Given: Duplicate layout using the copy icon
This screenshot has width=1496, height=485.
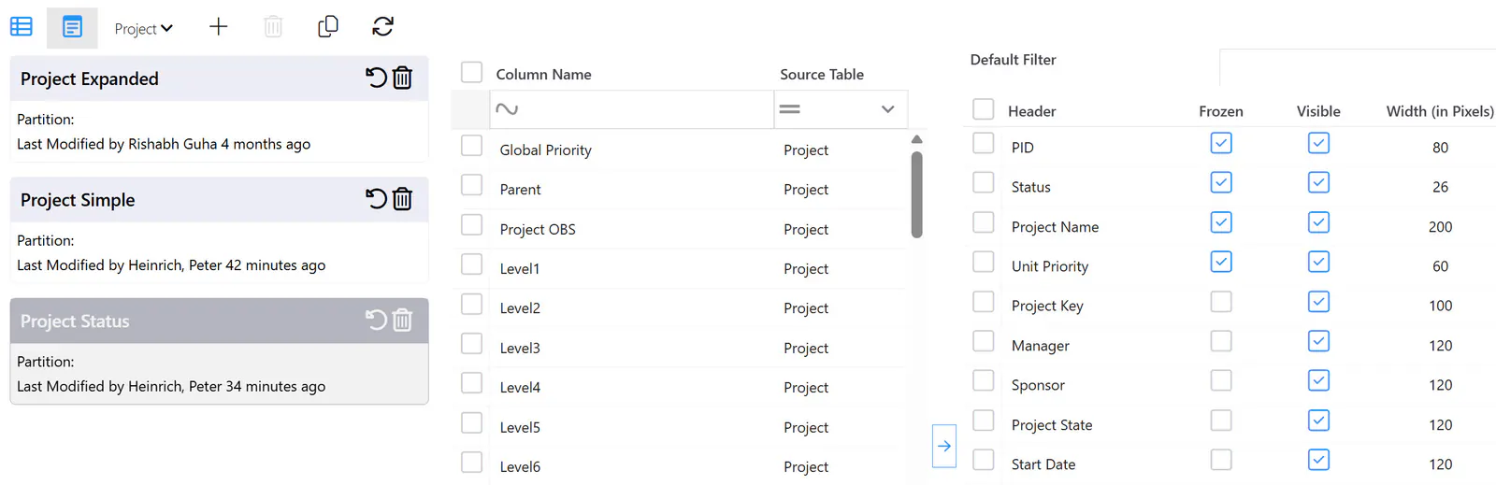Looking at the screenshot, I should [328, 26].
